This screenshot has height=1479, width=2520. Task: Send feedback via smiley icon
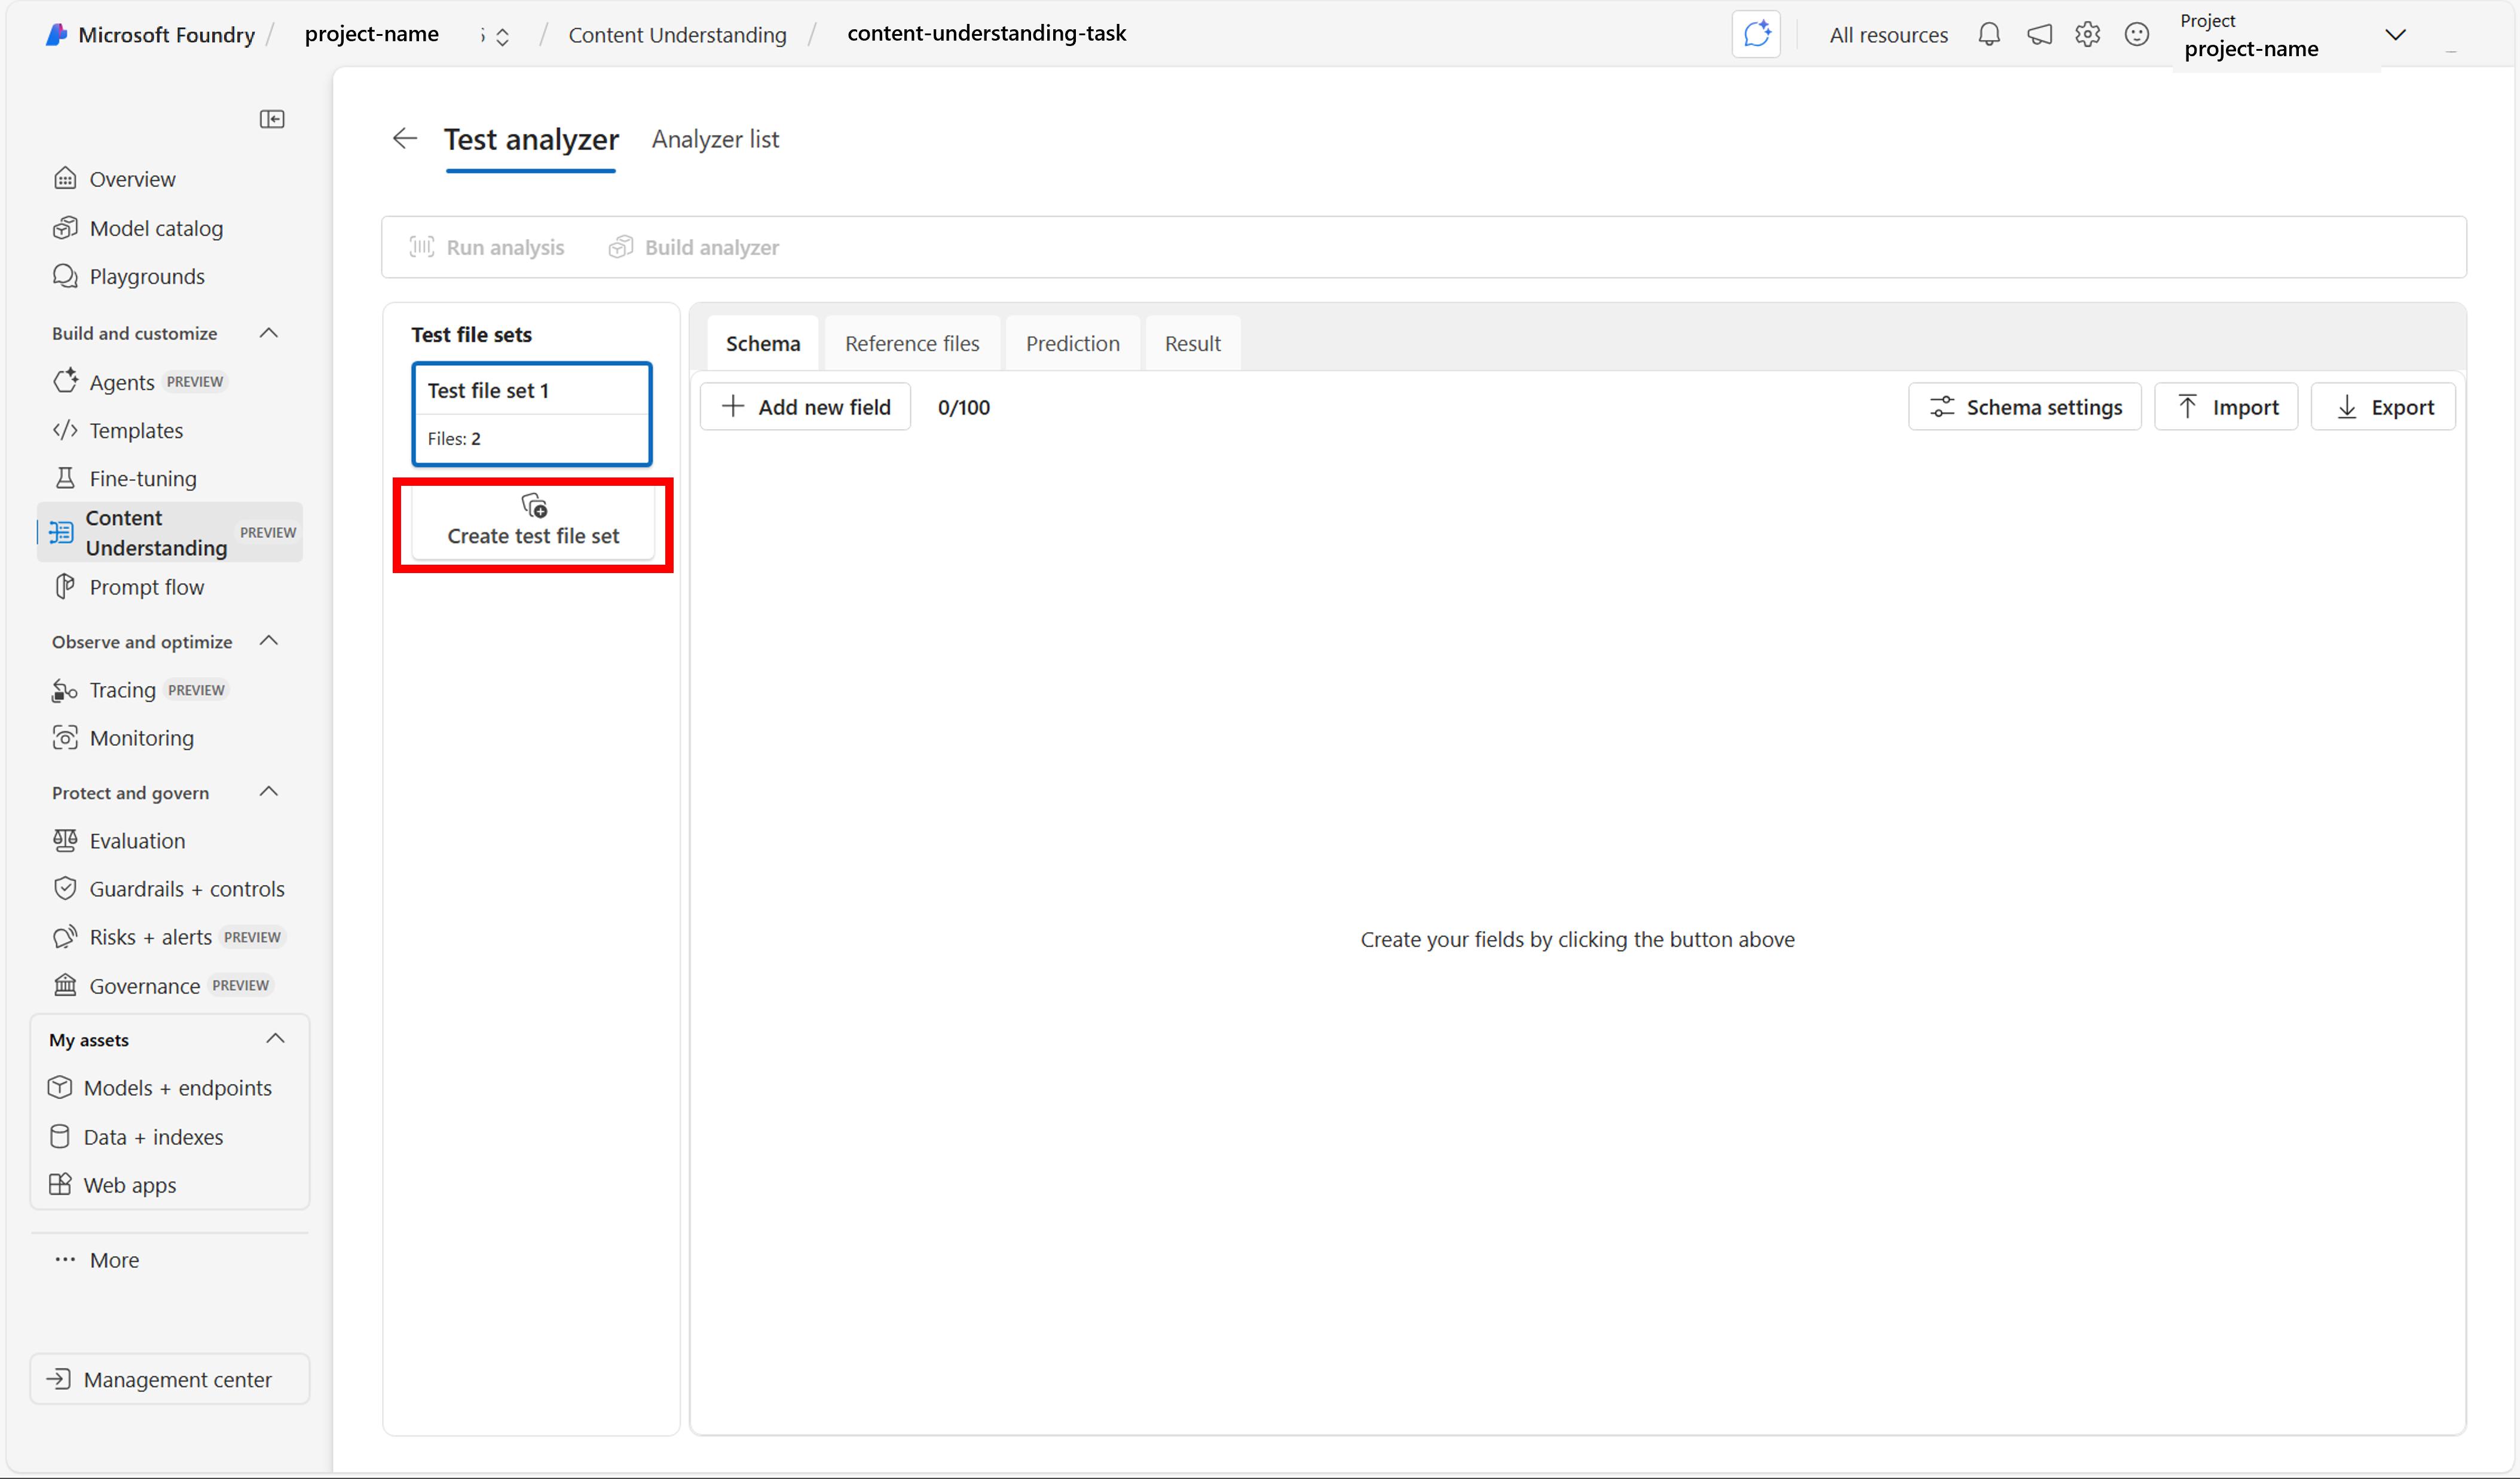[x=2137, y=35]
